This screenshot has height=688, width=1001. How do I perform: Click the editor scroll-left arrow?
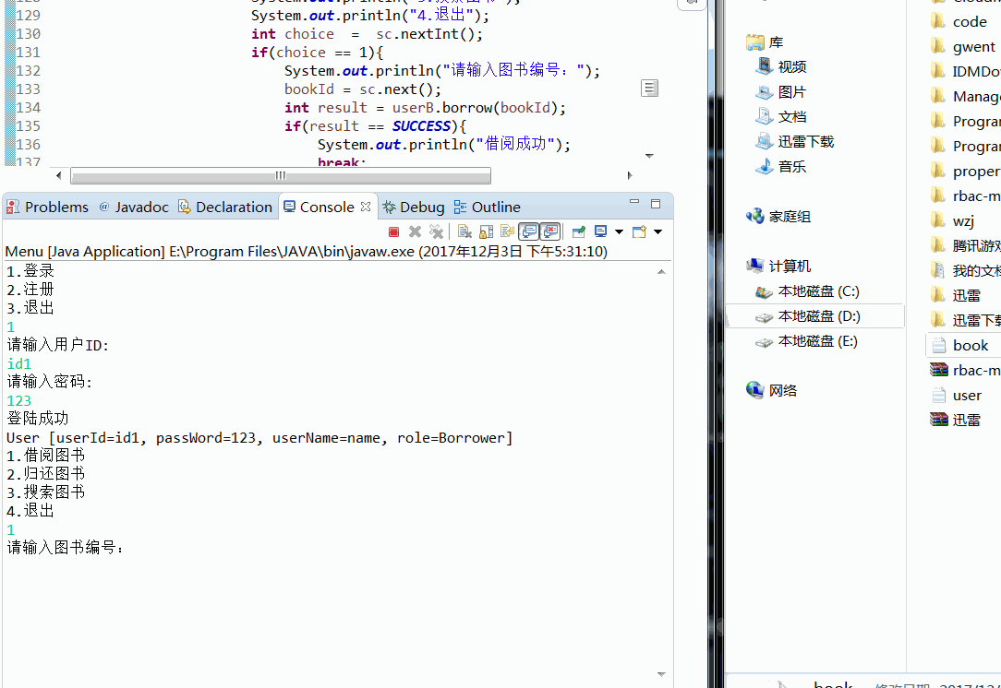point(59,175)
